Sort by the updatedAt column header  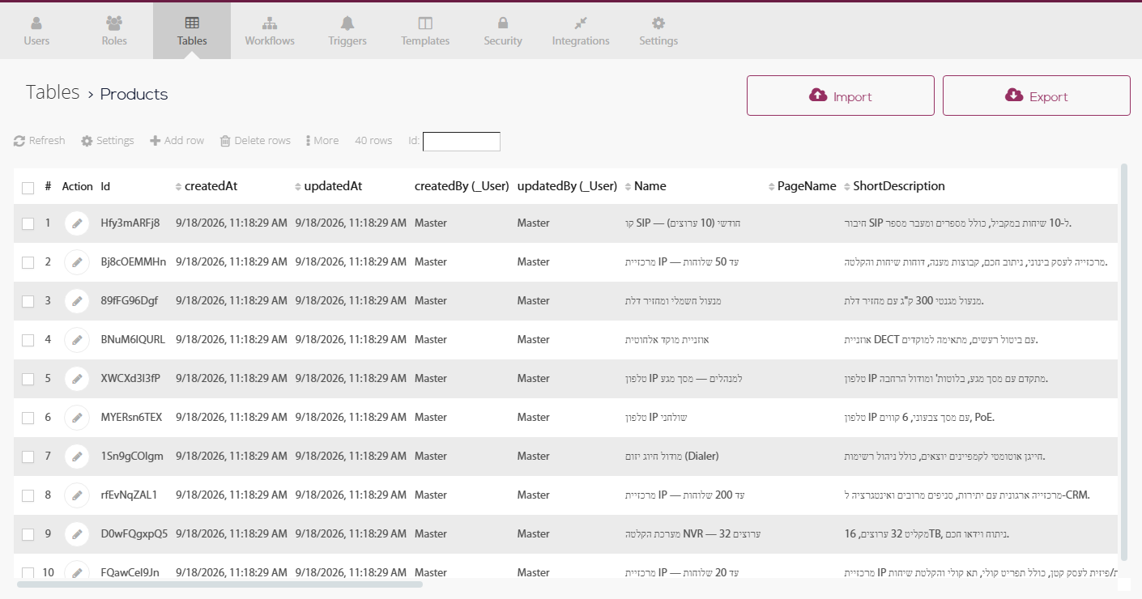(328, 186)
